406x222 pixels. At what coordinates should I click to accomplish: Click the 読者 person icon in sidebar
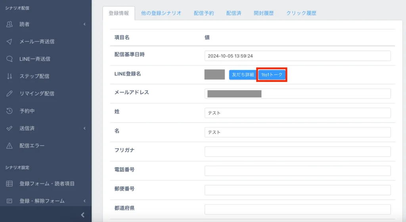click(x=10, y=24)
